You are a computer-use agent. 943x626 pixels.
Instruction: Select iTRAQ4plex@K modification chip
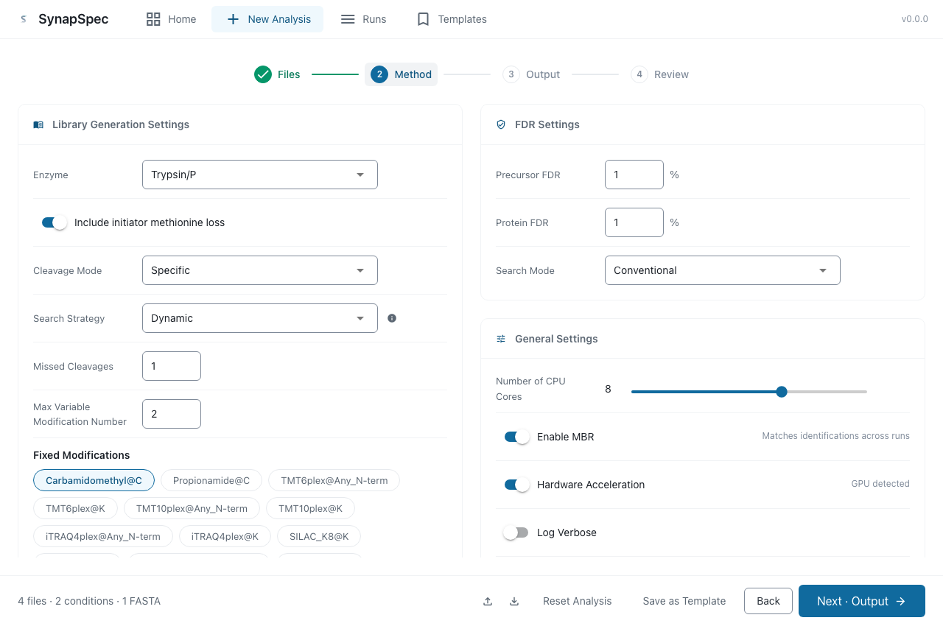tap(225, 536)
